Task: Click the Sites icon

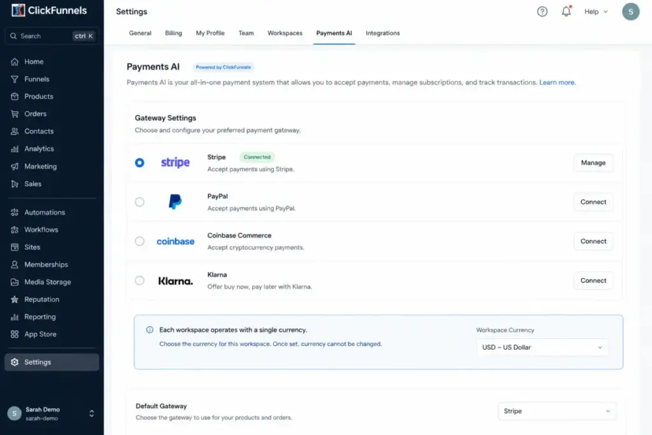Action: coord(15,247)
